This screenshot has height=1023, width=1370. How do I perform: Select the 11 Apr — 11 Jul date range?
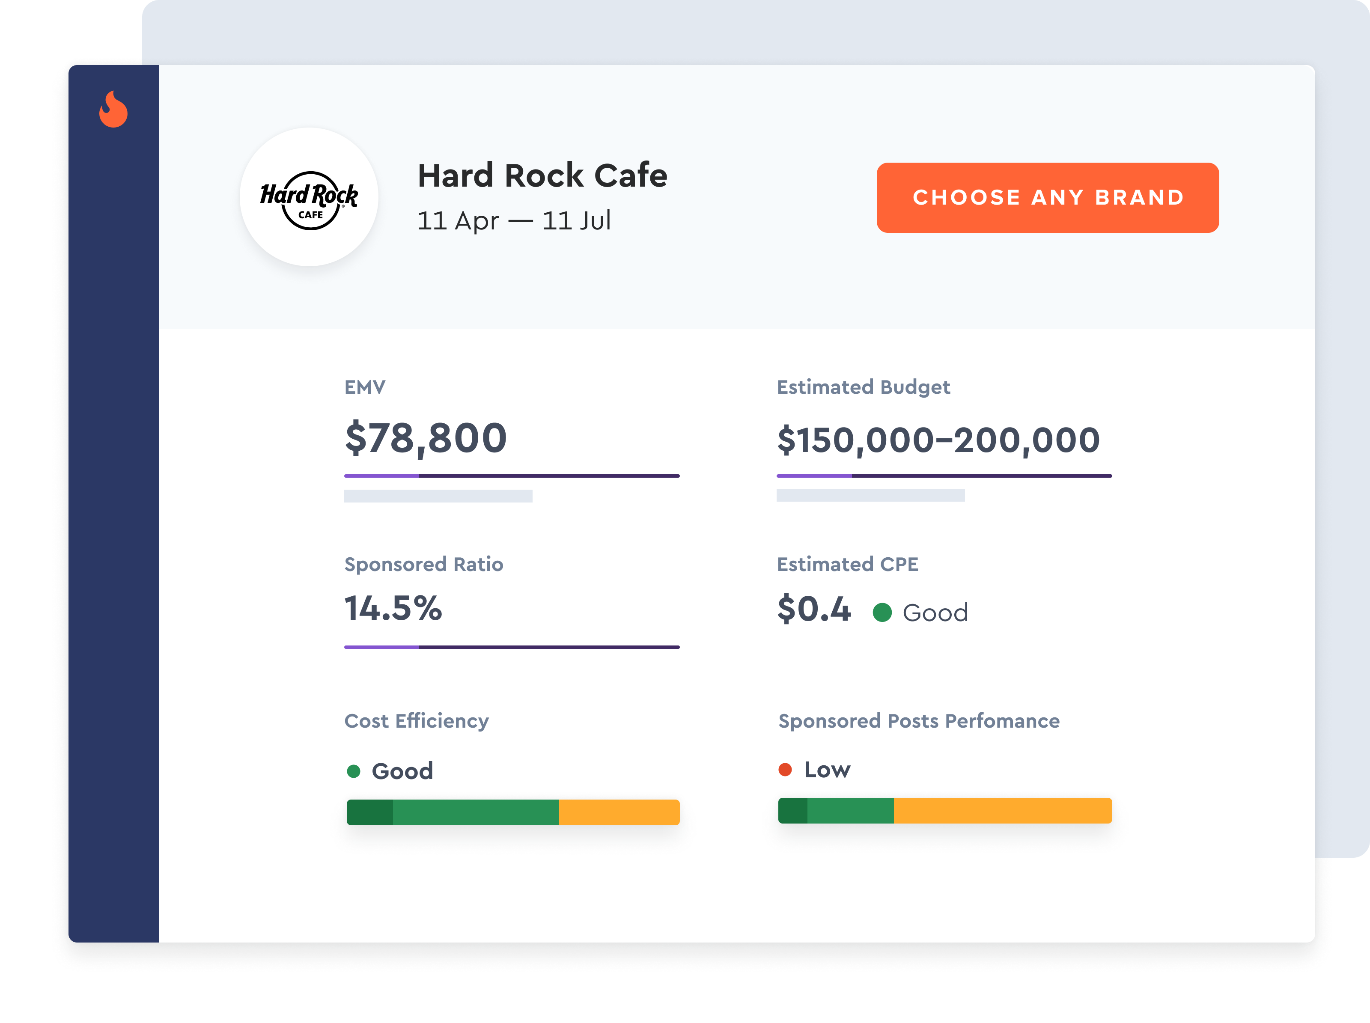click(513, 220)
